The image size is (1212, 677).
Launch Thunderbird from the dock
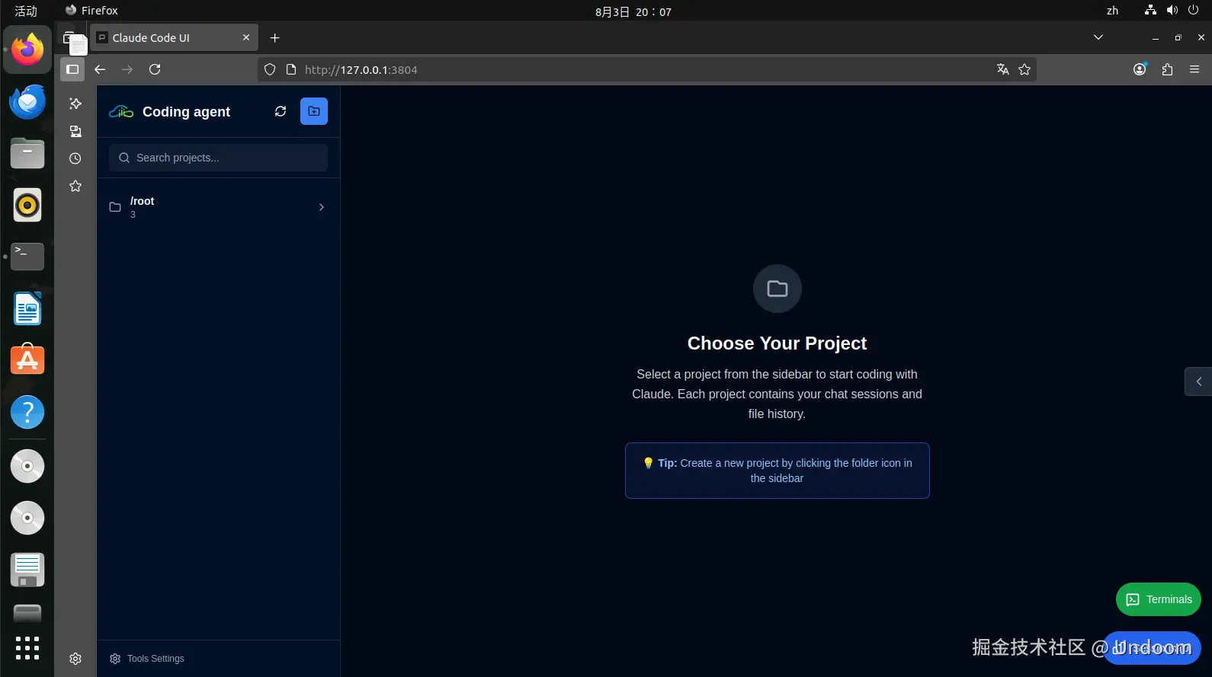(27, 101)
